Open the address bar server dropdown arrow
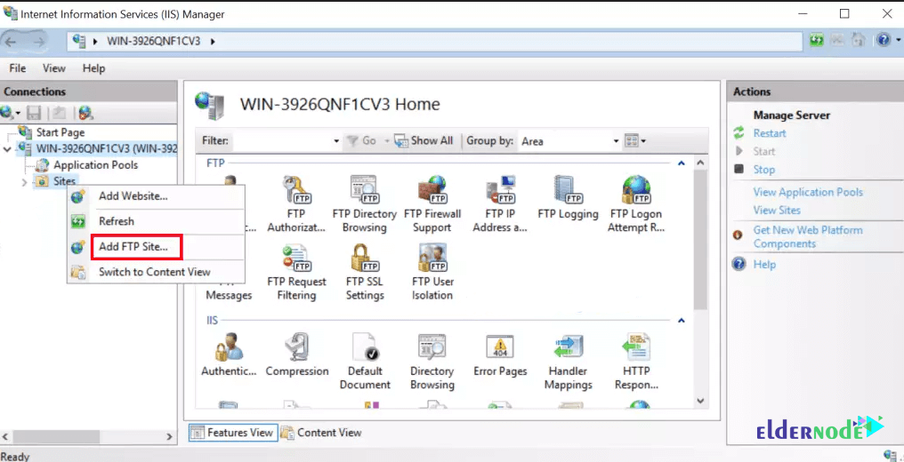Image resolution: width=904 pixels, height=462 pixels. tap(213, 42)
